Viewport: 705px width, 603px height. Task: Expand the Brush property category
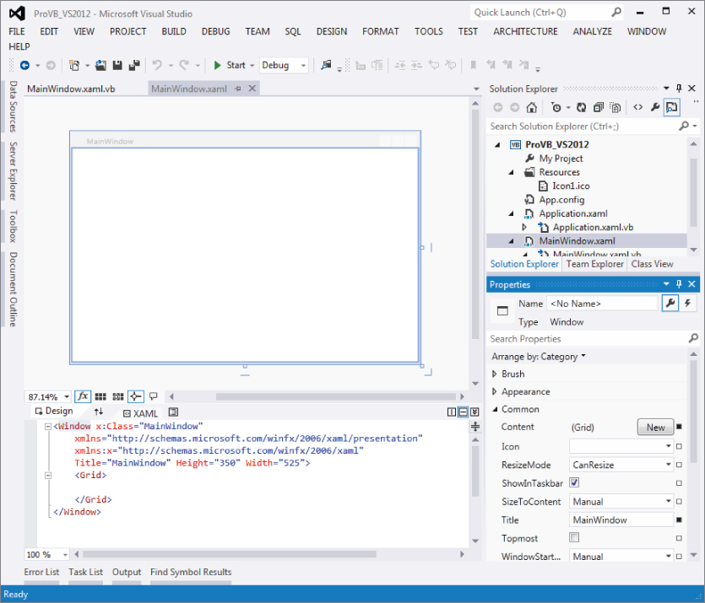(x=495, y=374)
